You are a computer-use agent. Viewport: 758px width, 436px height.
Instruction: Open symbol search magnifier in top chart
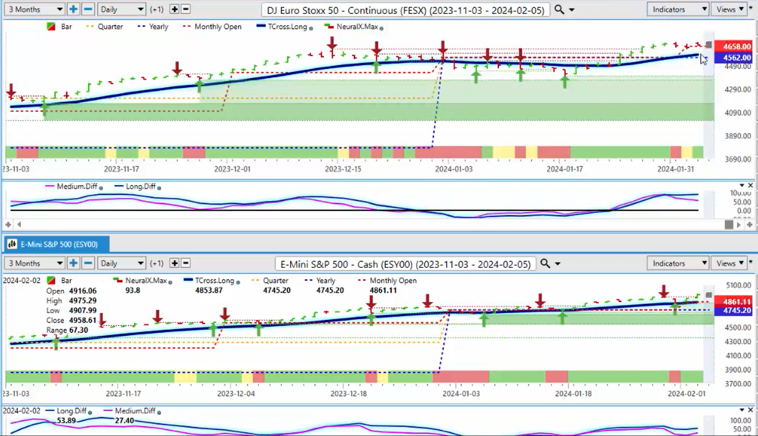[559, 10]
